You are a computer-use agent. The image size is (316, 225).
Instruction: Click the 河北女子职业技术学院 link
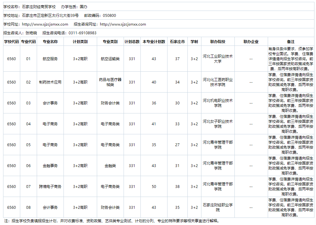[x=218, y=124]
